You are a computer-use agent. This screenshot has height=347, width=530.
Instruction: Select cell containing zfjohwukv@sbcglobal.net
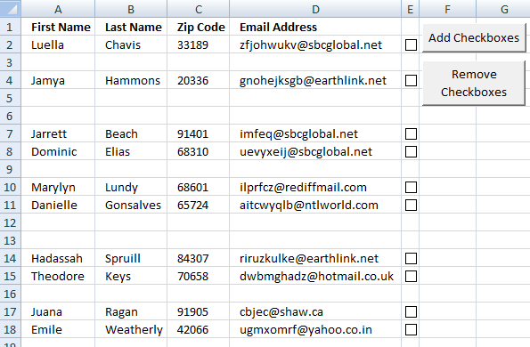pos(315,44)
